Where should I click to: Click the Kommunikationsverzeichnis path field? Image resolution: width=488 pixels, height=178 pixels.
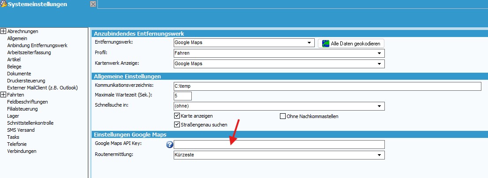pyautogui.click(x=327, y=86)
